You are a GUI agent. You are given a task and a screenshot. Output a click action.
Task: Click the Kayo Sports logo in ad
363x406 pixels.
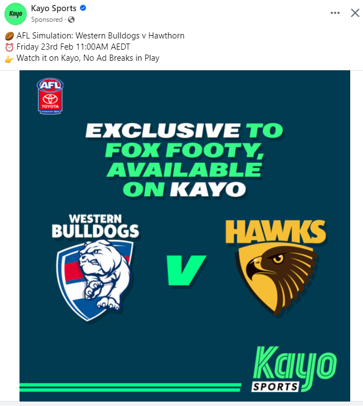pyautogui.click(x=294, y=369)
